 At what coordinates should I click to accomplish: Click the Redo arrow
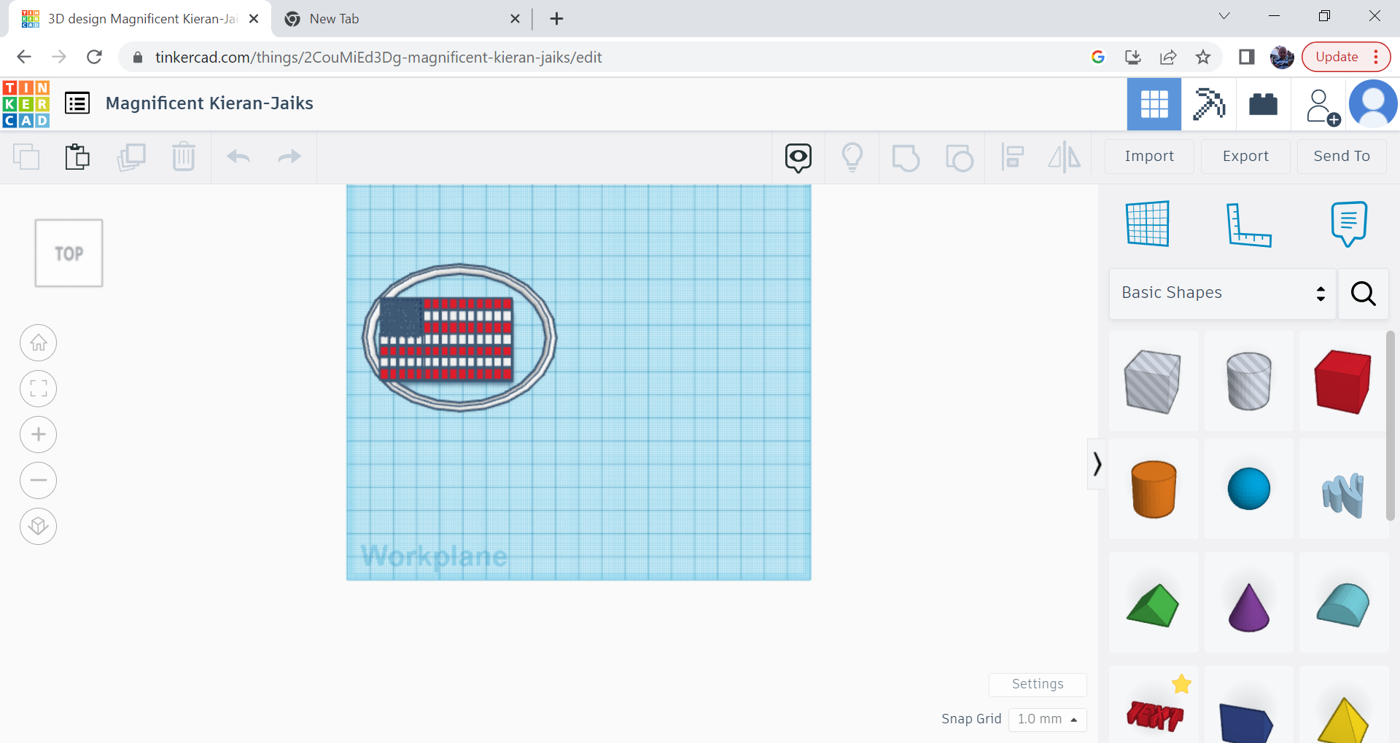289,157
